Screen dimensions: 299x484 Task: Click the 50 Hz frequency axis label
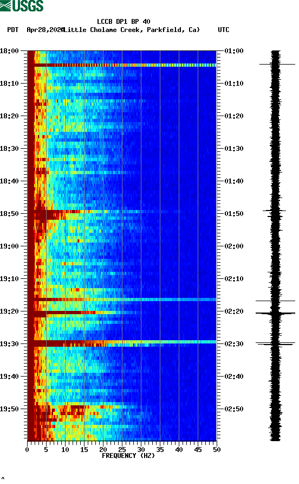217,449
